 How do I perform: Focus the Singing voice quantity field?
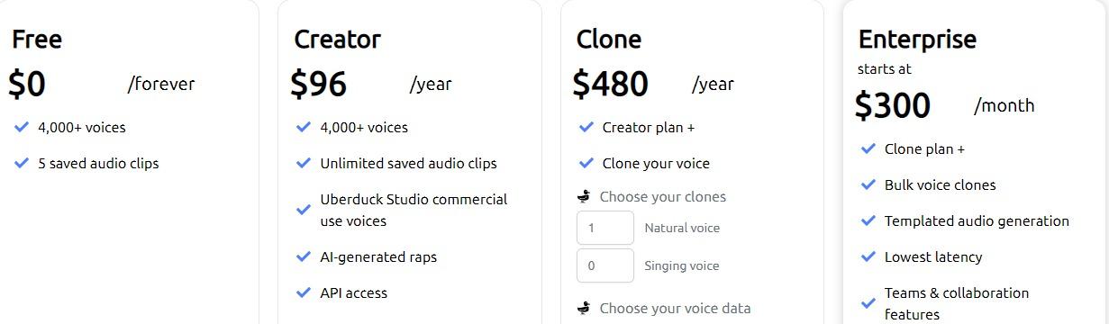point(605,265)
